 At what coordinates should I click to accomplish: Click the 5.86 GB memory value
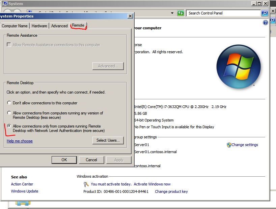(140, 113)
